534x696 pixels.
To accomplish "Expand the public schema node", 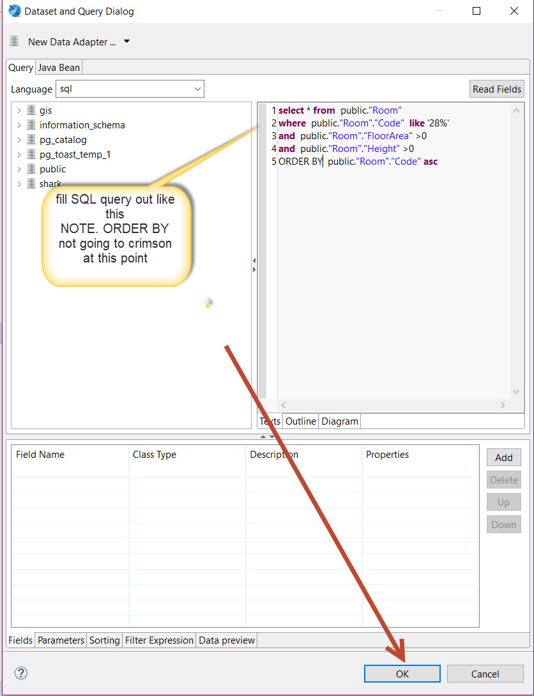I will pyautogui.click(x=19, y=169).
